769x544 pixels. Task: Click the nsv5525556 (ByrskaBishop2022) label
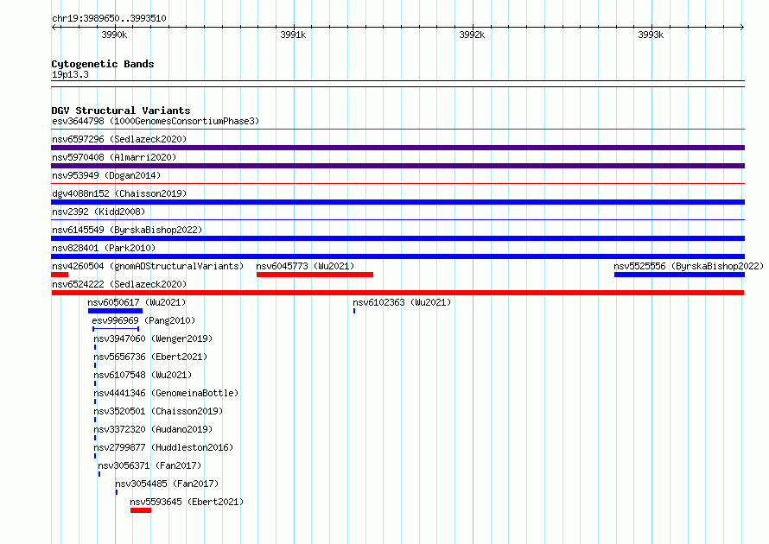689,266
